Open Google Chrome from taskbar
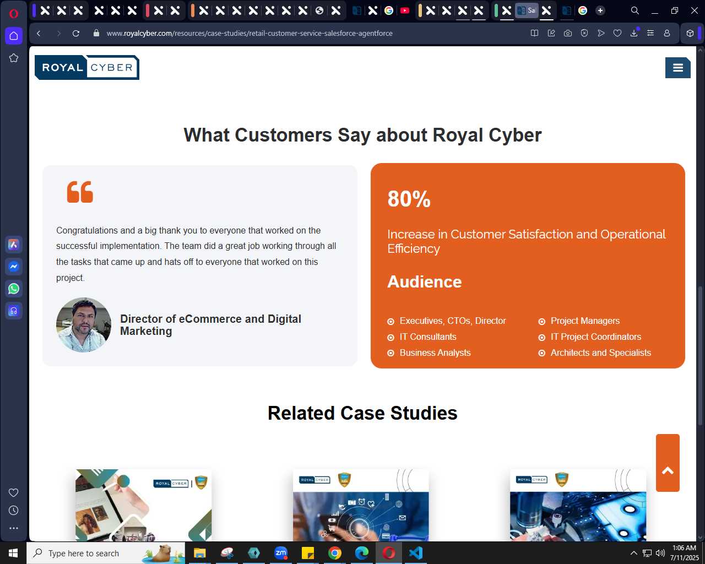This screenshot has width=705, height=564. point(335,553)
